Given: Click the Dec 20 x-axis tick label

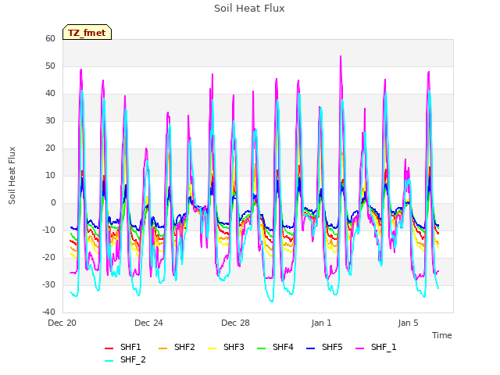Looking at the screenshot, I should (x=62, y=323).
